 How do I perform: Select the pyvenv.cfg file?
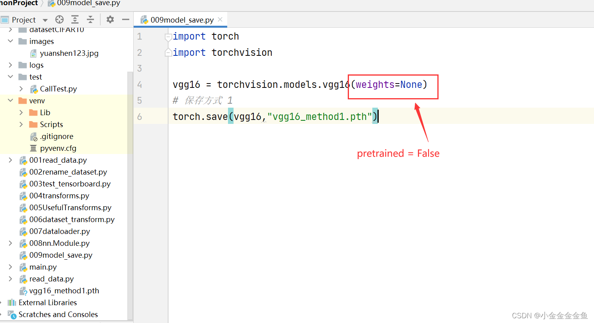(58, 148)
